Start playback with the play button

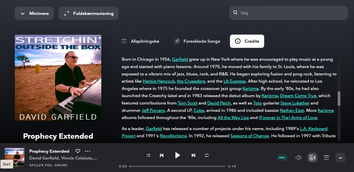tap(177, 155)
